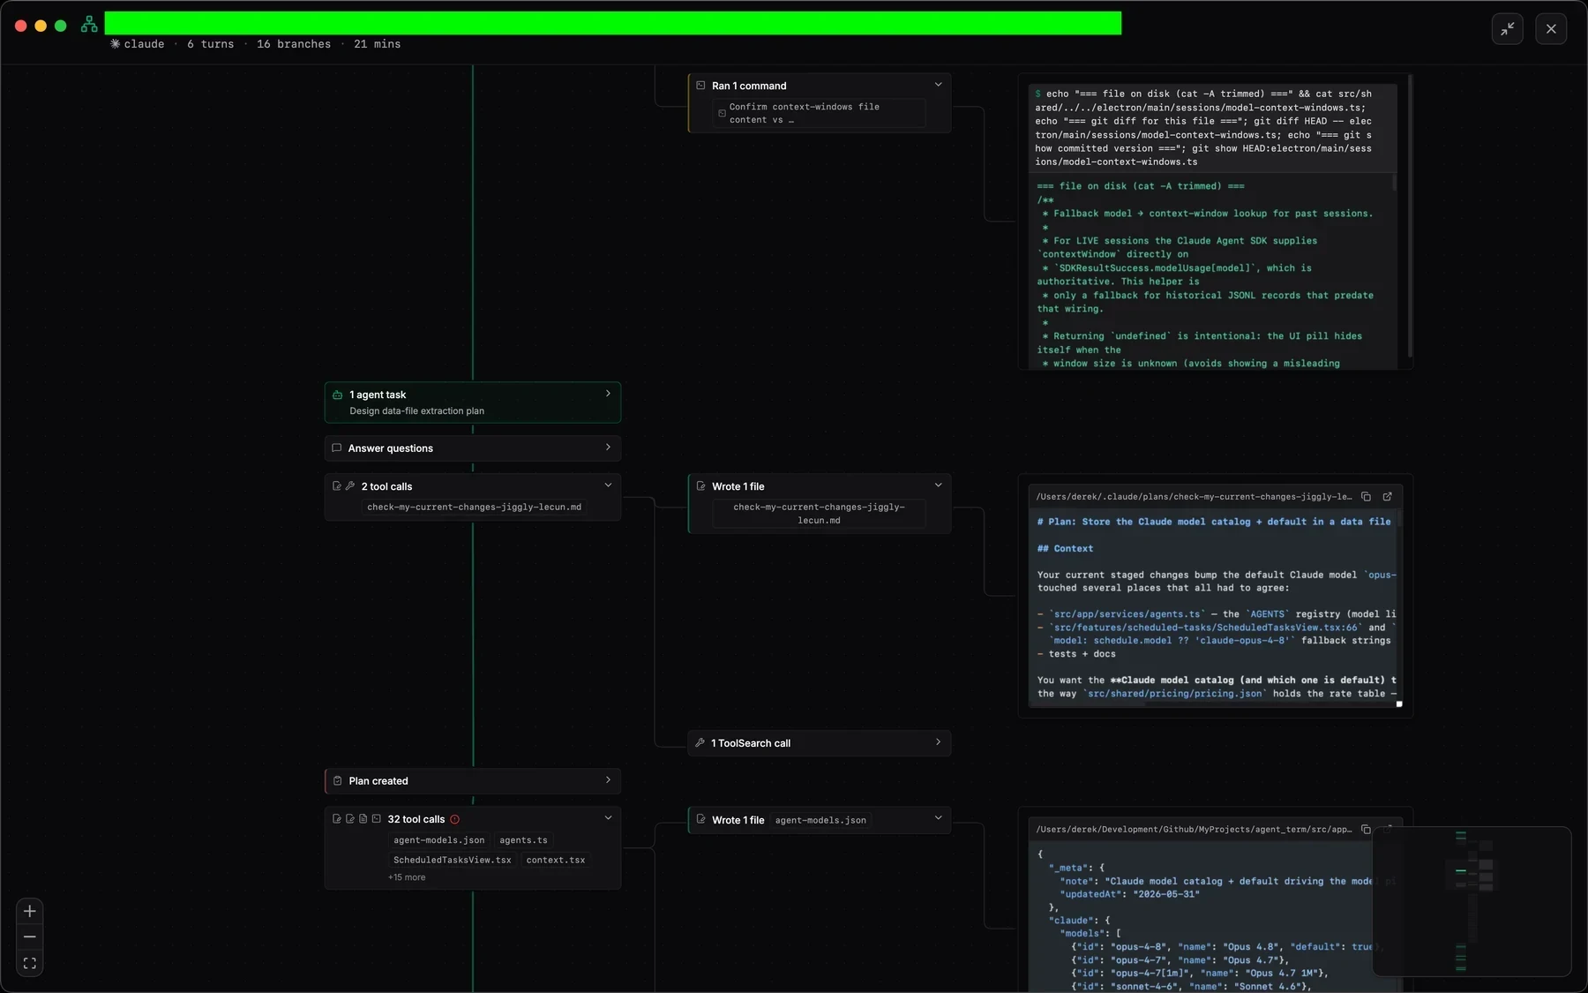Click the Confirm context-windows file content command chip
1588x993 pixels.
coord(819,113)
